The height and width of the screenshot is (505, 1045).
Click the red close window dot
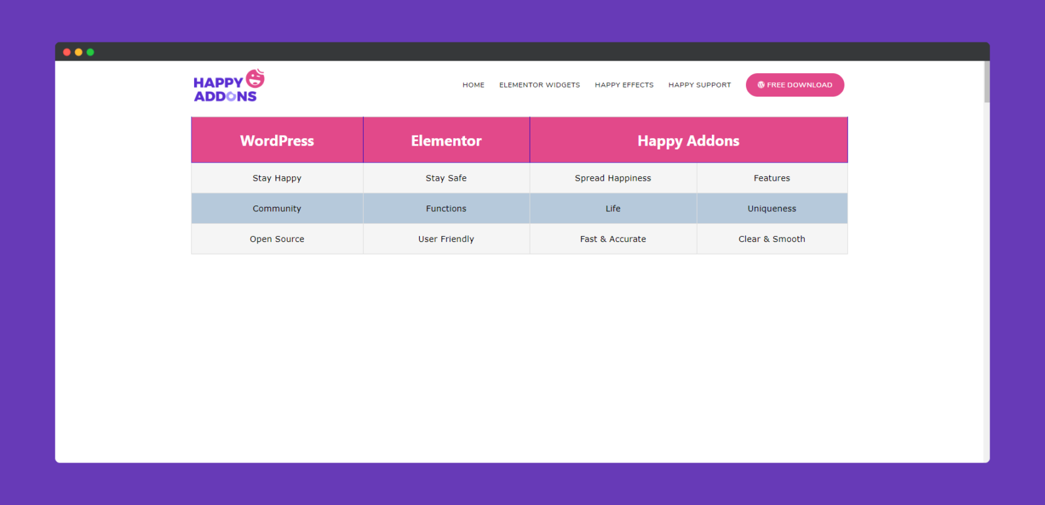(67, 52)
